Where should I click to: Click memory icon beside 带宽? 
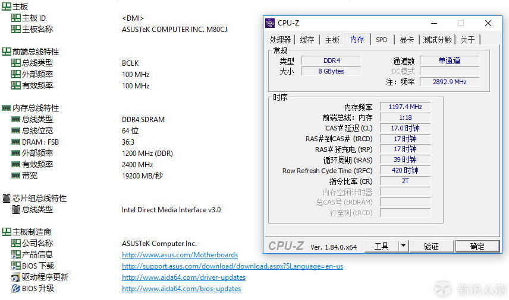(16, 175)
